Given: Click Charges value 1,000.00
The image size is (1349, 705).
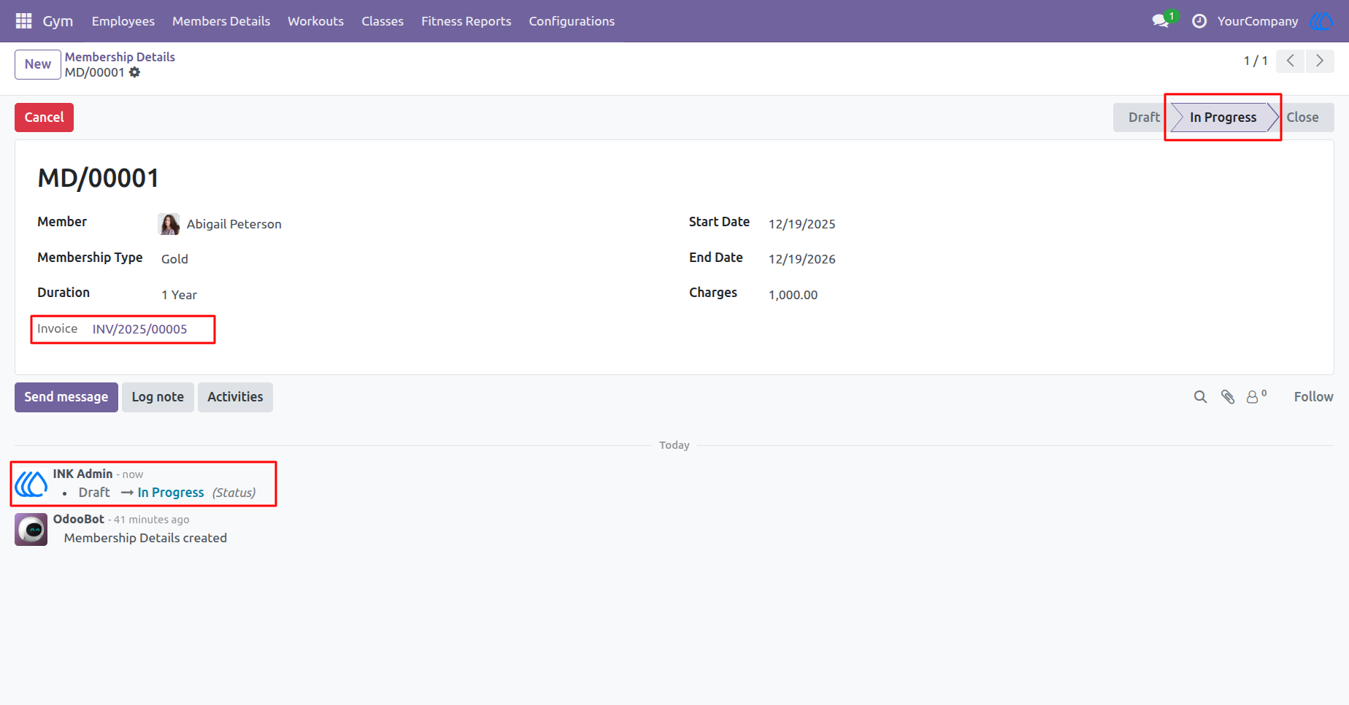Looking at the screenshot, I should point(793,295).
